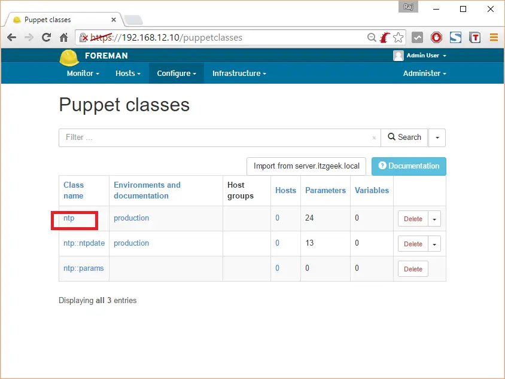Click the Displaying all 3 entries text
Viewport: 505px width, 379px height.
tap(98, 301)
